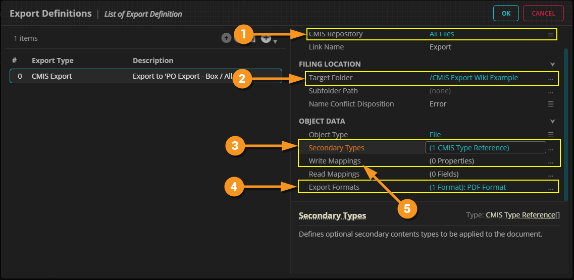Open the Secondary Types ellipsis editor

click(x=551, y=148)
